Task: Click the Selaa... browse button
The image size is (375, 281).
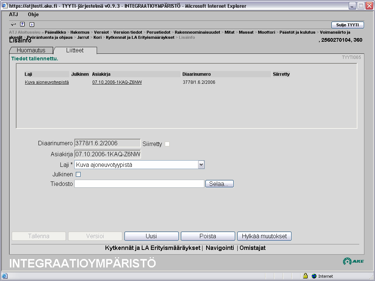Action: click(219, 184)
